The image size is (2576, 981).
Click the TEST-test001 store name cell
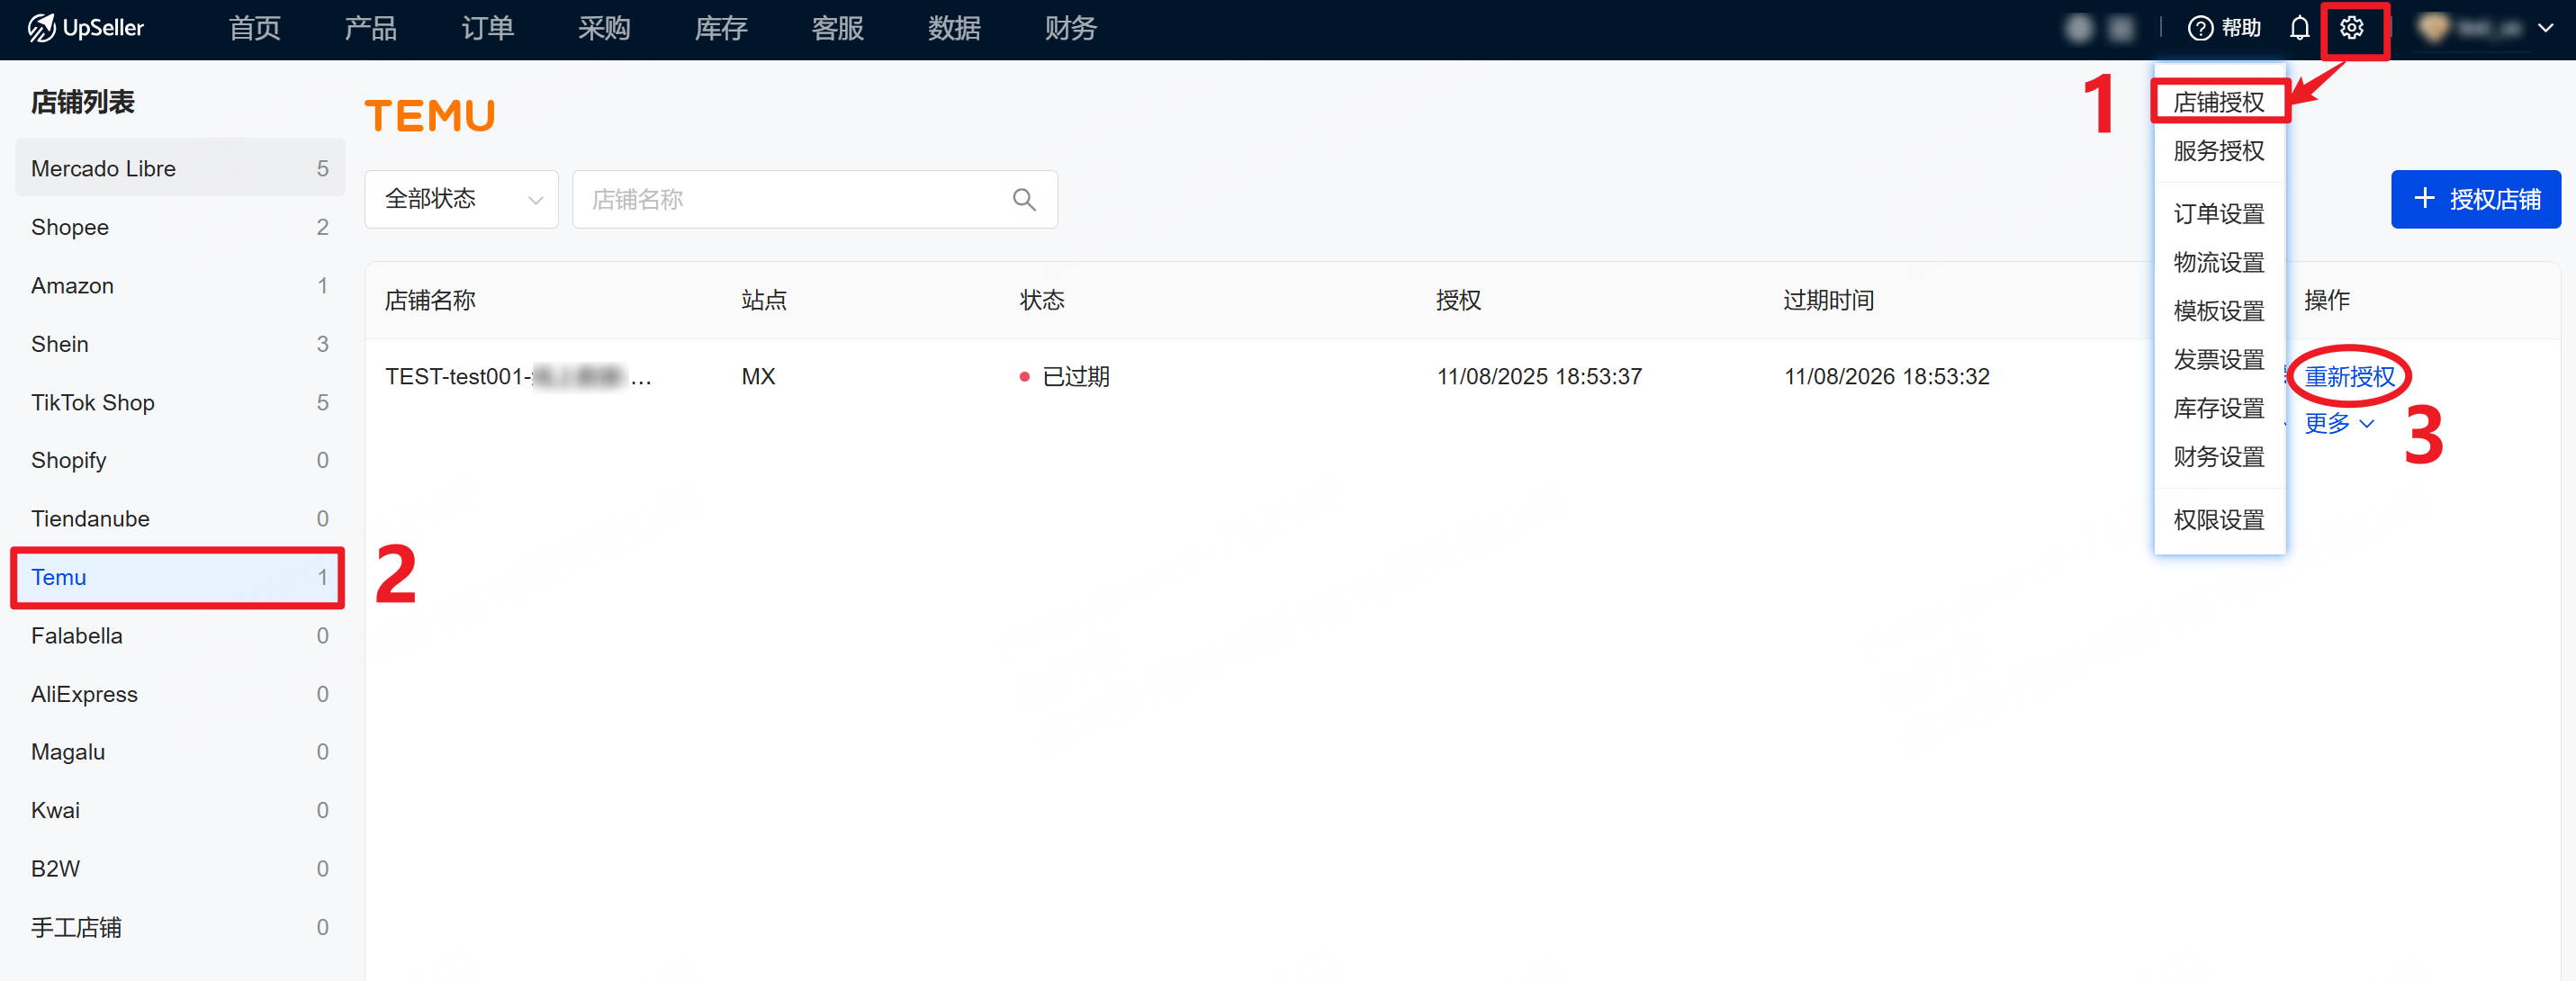pyautogui.click(x=518, y=376)
